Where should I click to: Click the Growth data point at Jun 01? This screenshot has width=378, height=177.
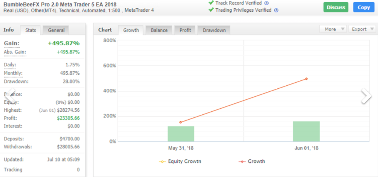[306, 79]
